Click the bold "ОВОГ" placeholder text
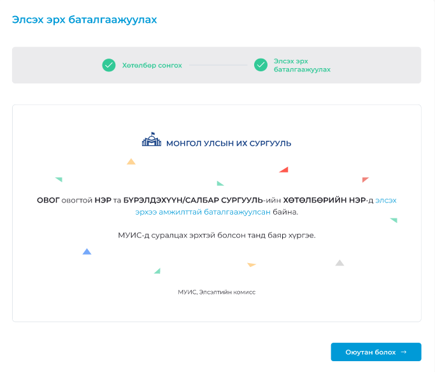The height and width of the screenshot is (372, 435). (48, 200)
